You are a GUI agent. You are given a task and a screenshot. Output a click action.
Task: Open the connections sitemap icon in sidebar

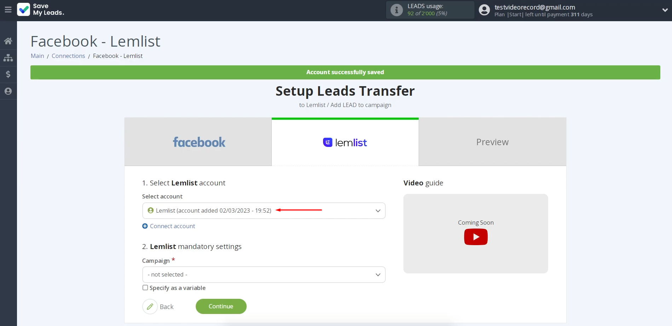[8, 58]
